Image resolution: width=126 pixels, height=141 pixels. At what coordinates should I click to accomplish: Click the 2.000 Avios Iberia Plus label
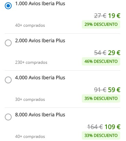tap(40, 40)
